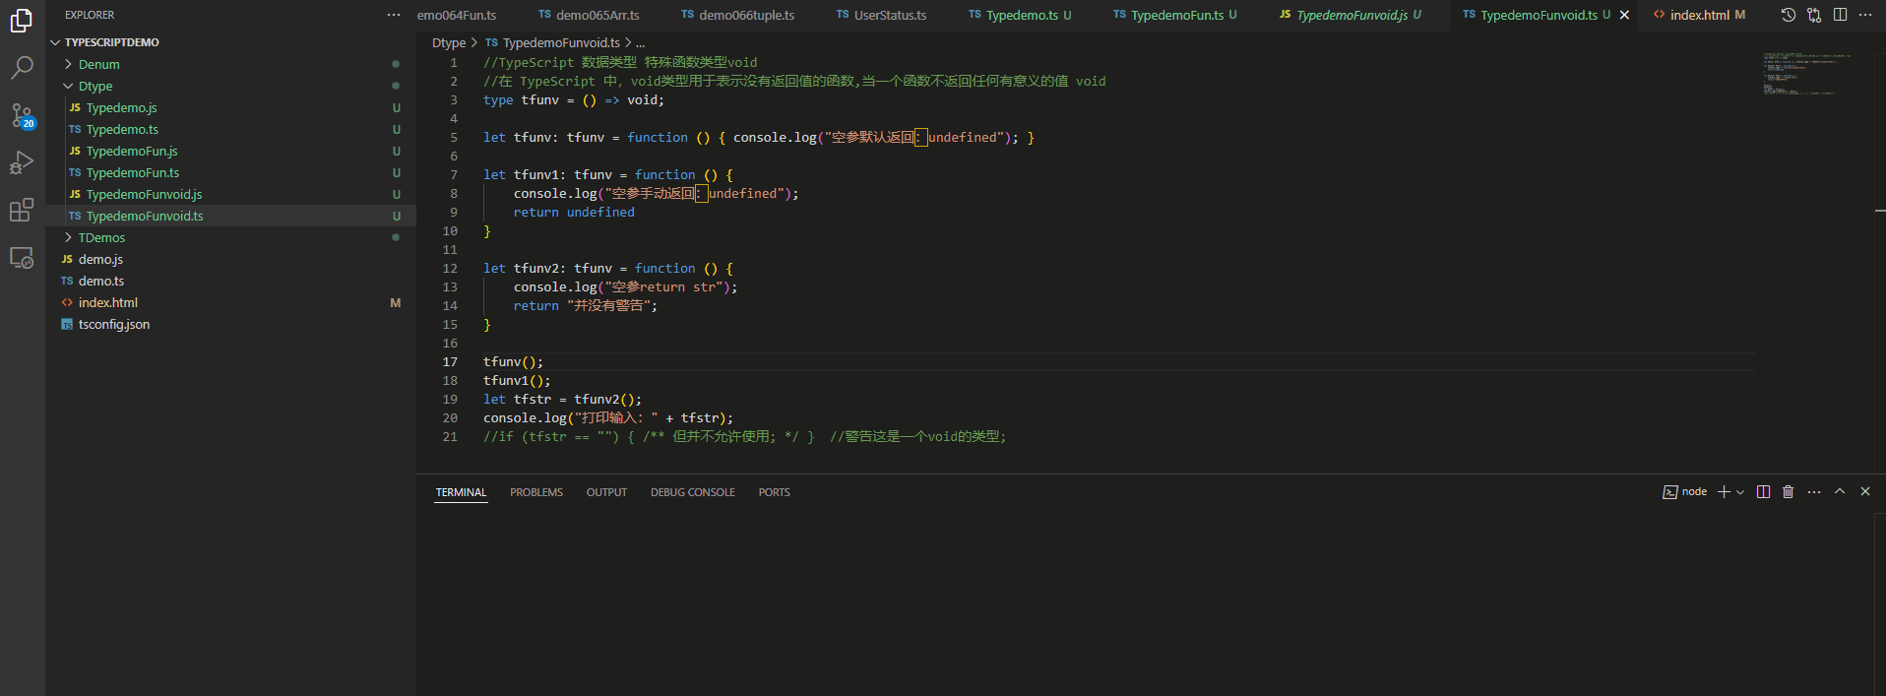This screenshot has width=1886, height=696.
Task: Select the node terminal entry
Action: (1685, 492)
